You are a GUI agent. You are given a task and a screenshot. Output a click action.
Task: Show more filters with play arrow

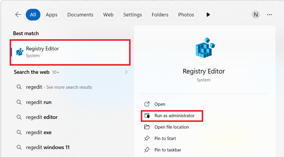click(x=208, y=15)
